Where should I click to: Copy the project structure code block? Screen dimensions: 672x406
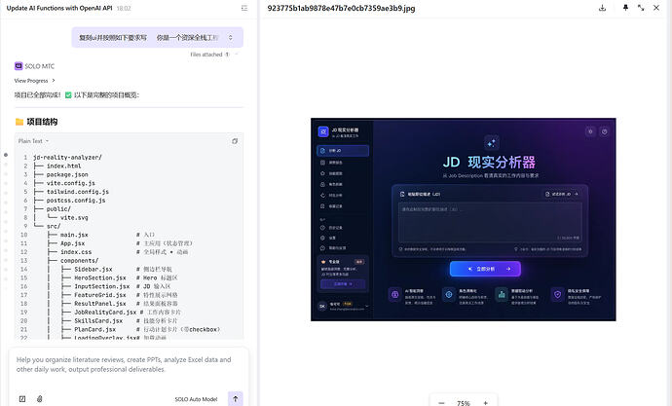235,141
